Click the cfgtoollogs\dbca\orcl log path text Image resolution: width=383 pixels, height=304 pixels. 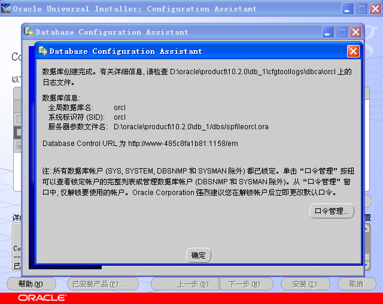click(253, 72)
